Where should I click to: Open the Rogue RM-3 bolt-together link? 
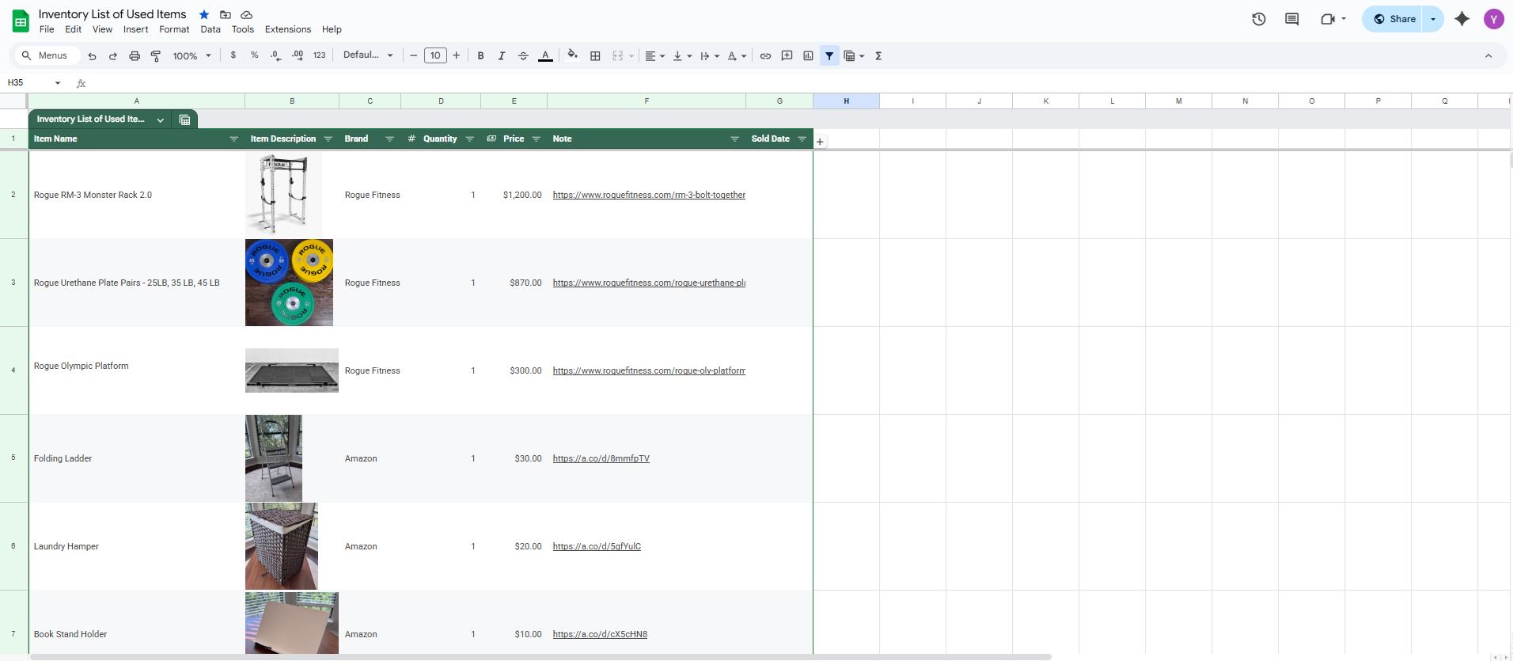click(x=649, y=195)
